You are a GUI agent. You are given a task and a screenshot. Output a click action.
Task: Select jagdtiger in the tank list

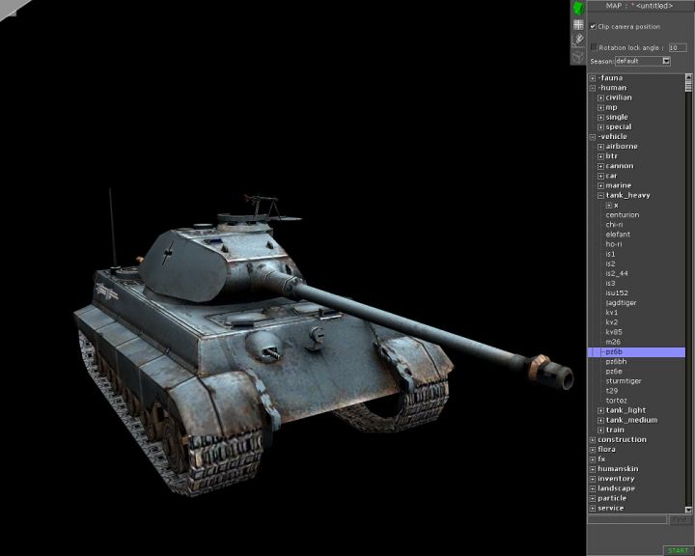tap(621, 303)
